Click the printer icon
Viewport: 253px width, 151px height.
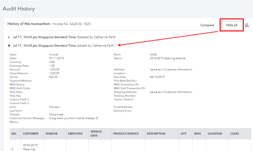247,25
